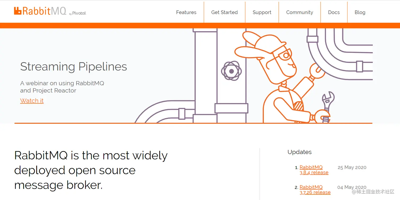The image size is (400, 200).
Task: Open the Features menu item
Action: tap(186, 12)
